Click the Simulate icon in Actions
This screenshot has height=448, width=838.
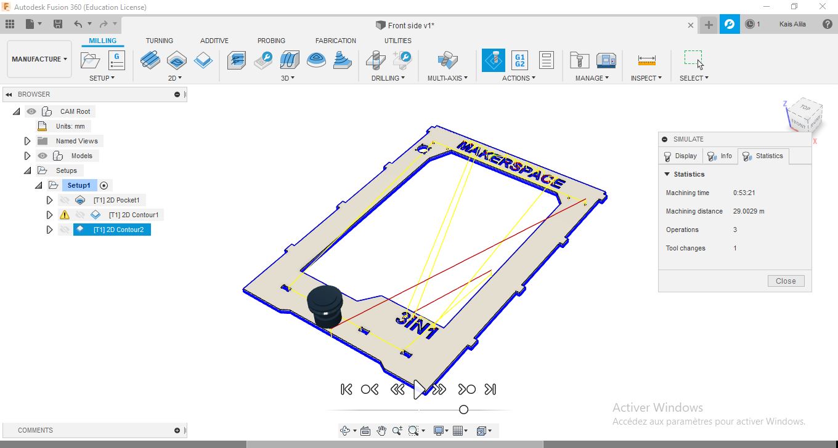pyautogui.click(x=493, y=60)
